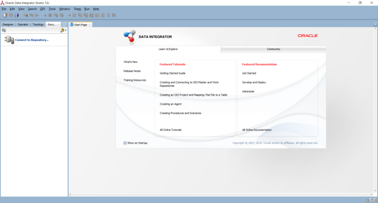Close the Start Page tab
The image size is (378, 203).
point(90,24)
